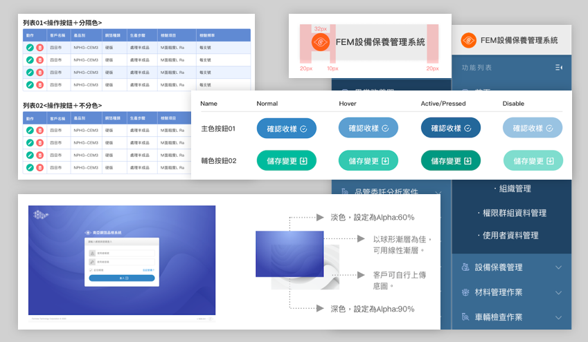Click red delete icon in first row of 列表02
588x342 pixels.
pos(39,130)
